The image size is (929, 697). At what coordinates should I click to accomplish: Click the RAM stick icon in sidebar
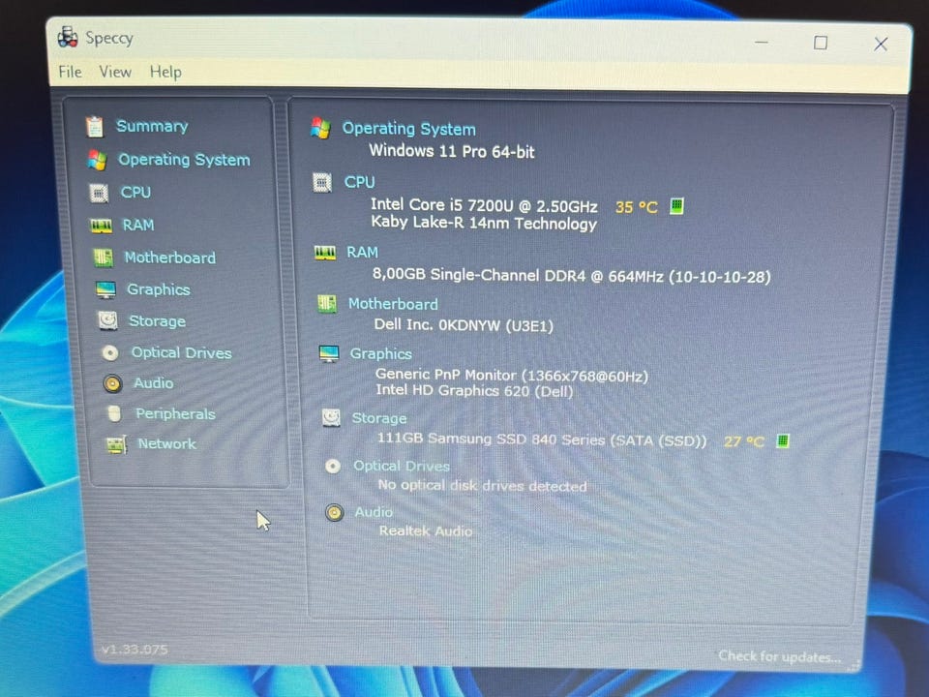tap(102, 226)
